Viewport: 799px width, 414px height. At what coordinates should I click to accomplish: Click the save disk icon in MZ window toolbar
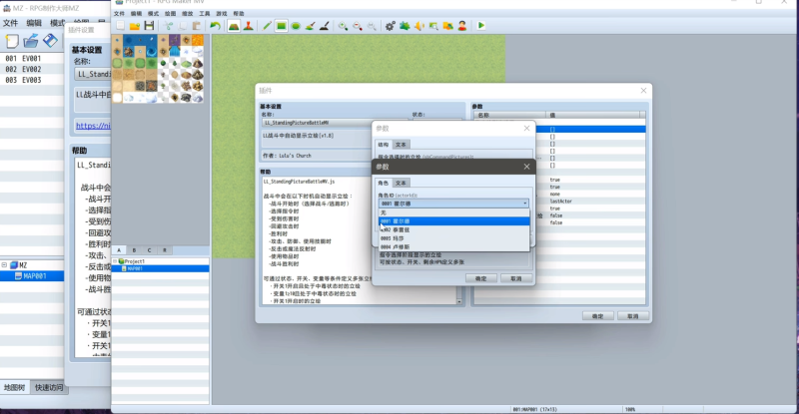(50, 41)
